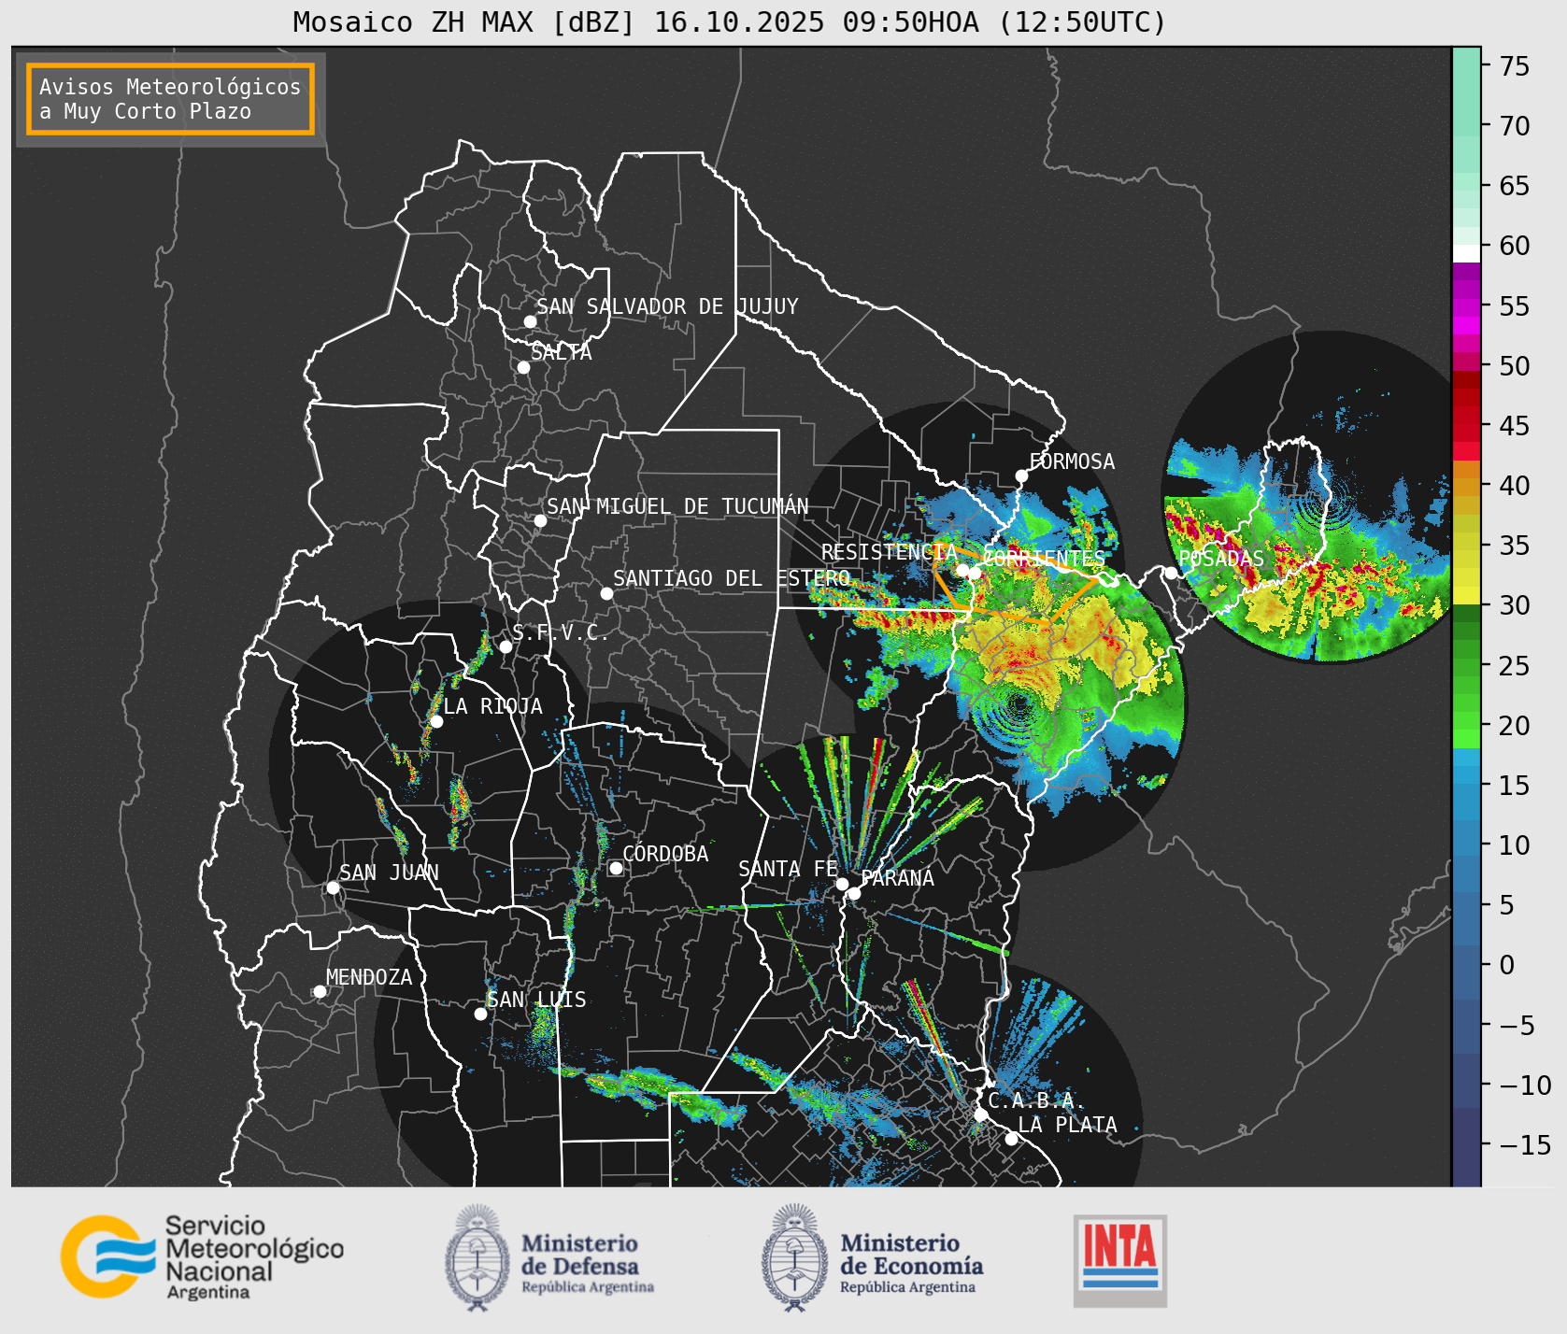Select the C.A.B.A. city marker
The image size is (1567, 1334).
click(980, 1114)
